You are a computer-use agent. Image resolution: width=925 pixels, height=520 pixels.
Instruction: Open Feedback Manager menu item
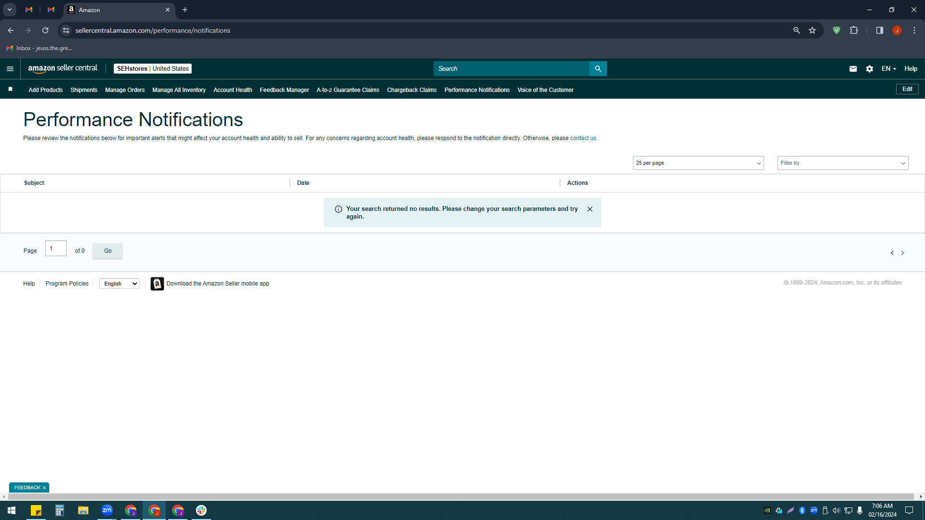click(284, 90)
